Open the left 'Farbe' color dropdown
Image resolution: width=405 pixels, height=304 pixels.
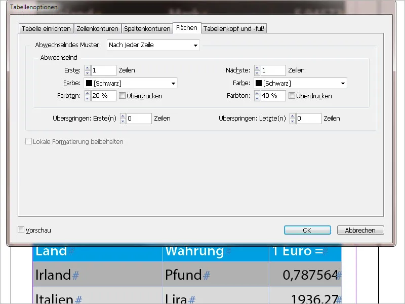pos(174,83)
